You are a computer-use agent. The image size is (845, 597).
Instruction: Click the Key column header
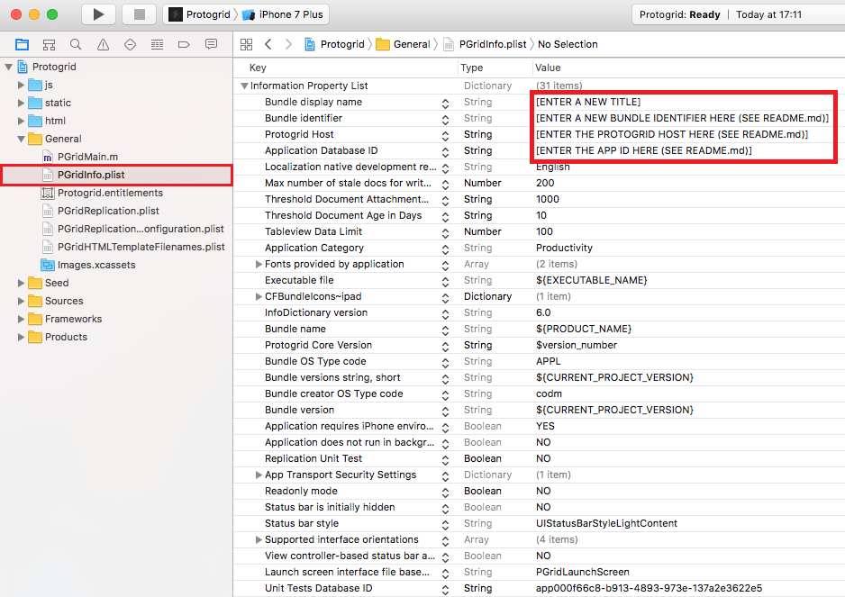click(x=258, y=68)
